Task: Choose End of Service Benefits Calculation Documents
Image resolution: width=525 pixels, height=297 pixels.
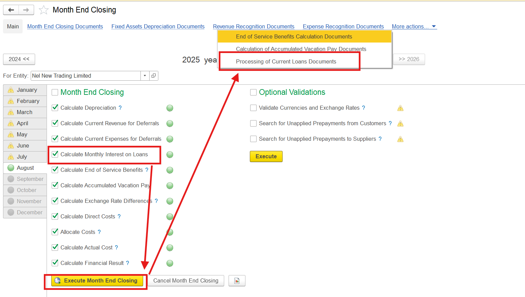Action: point(294,36)
